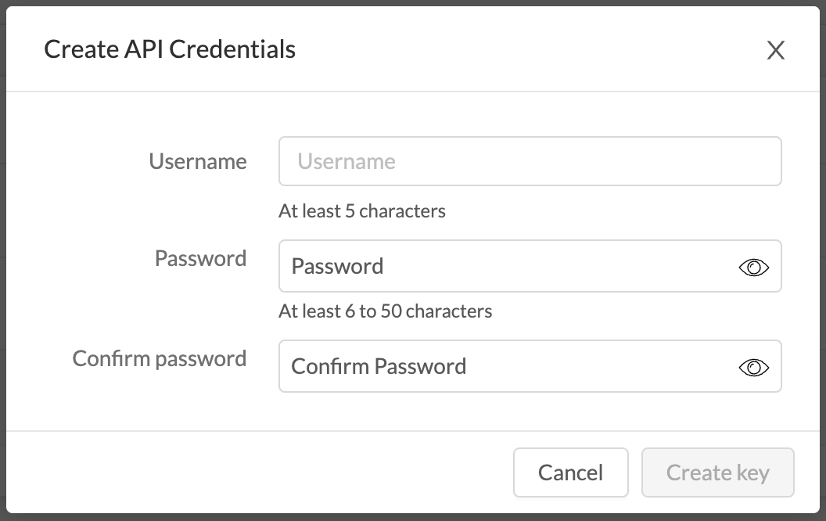Viewport: 826px width, 521px height.
Task: Click the Username field label
Action: (198, 161)
